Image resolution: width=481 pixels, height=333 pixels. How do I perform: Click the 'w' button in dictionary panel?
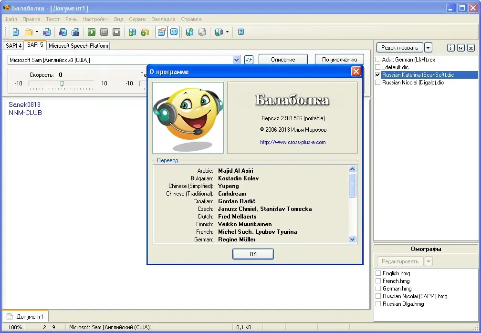point(461,48)
